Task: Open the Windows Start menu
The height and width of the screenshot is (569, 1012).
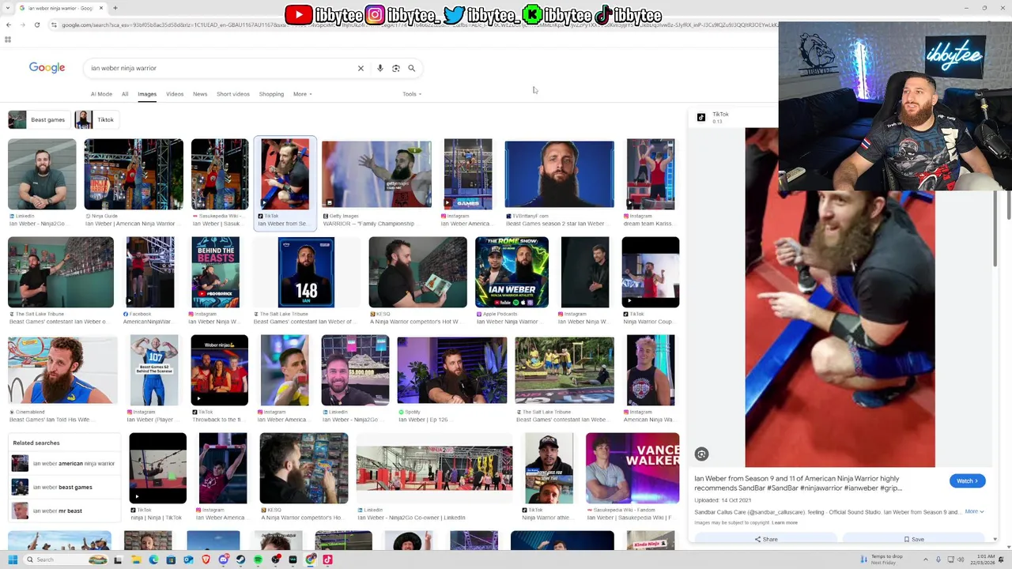Action: (12, 560)
